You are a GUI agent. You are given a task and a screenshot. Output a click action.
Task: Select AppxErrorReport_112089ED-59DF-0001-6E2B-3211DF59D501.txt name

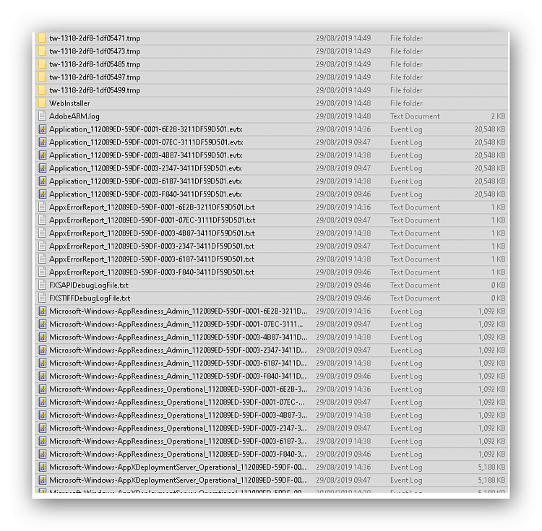[152, 207]
